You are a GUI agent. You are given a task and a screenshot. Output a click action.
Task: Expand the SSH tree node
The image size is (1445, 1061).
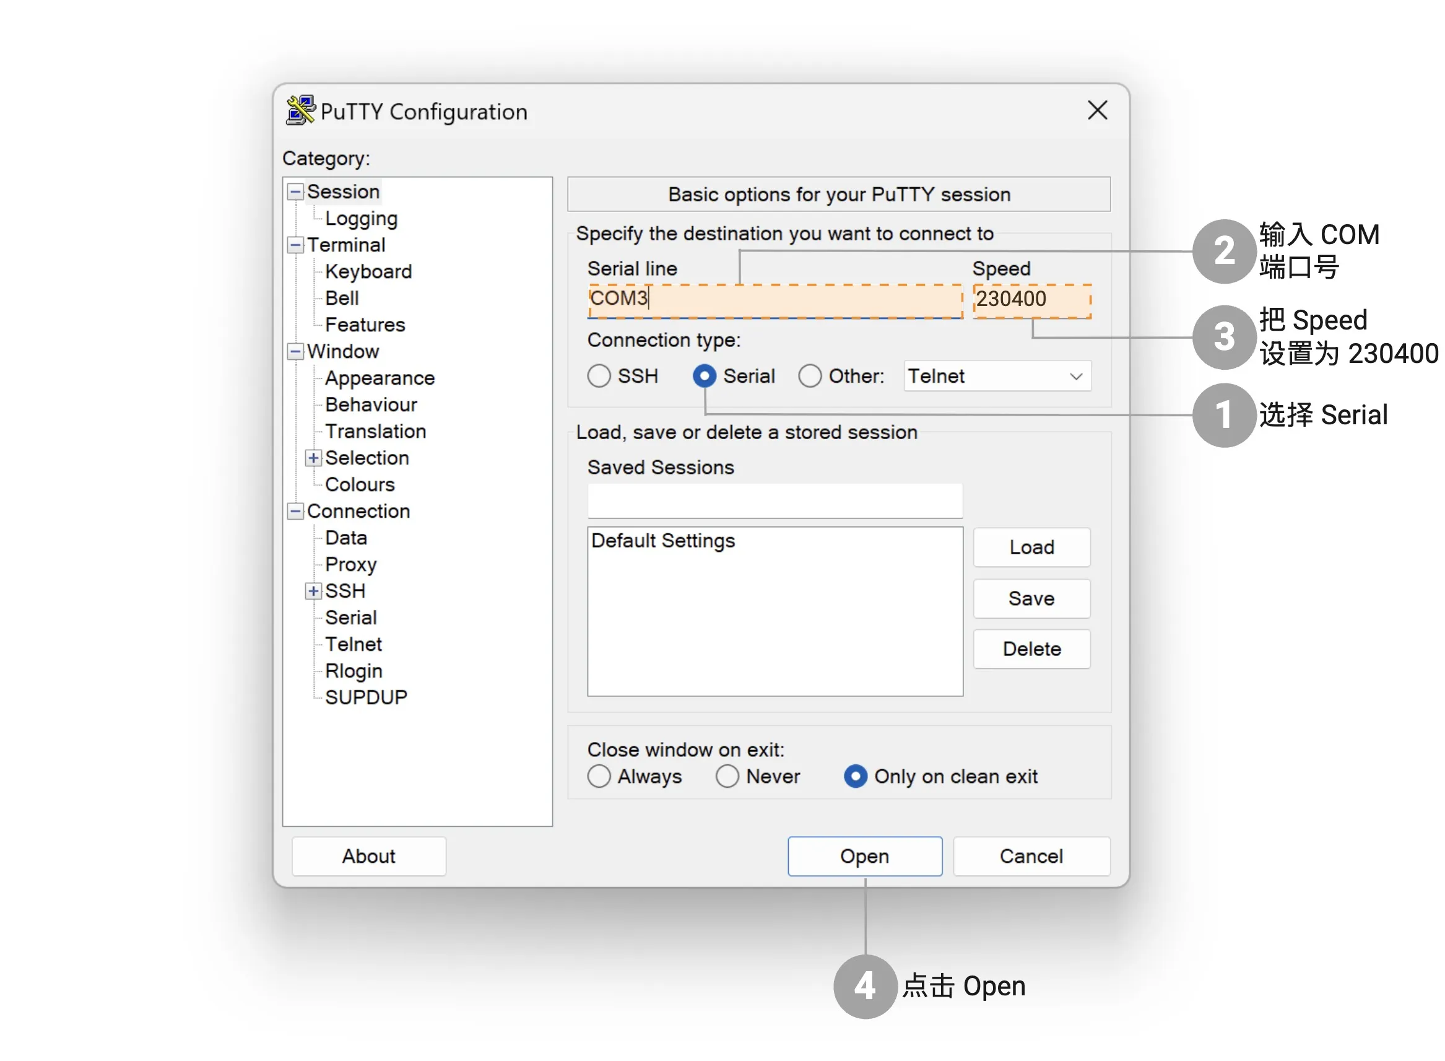[313, 591]
